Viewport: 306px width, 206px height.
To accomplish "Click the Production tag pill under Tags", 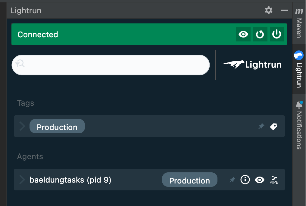I will coord(57,126).
